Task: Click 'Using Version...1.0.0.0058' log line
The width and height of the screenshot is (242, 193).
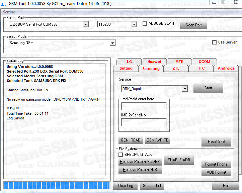Action: coord(30,67)
